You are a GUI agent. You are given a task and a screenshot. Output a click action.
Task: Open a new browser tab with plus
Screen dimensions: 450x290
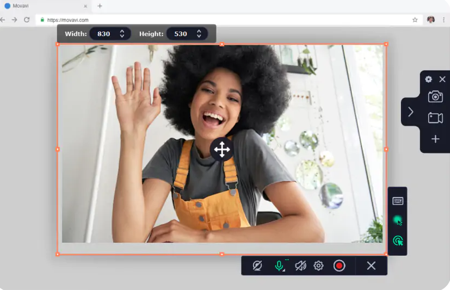click(100, 6)
